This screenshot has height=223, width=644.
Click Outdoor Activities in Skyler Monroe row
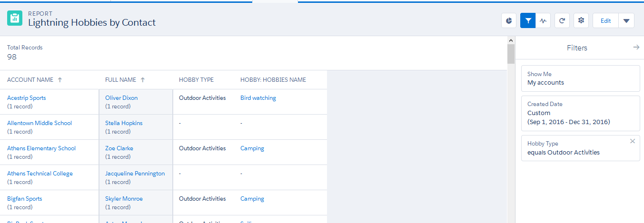point(202,199)
